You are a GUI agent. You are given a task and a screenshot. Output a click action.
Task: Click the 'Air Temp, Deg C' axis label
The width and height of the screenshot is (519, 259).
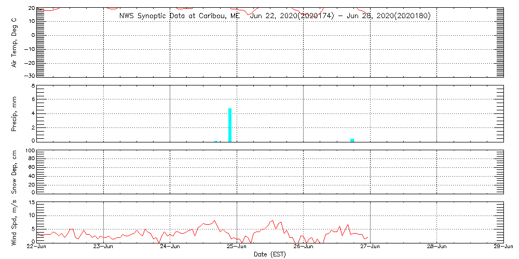click(x=15, y=42)
